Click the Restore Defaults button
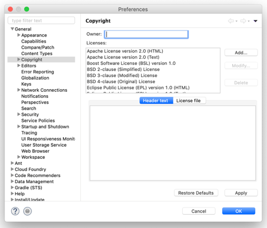 pyautogui.click(x=196, y=193)
